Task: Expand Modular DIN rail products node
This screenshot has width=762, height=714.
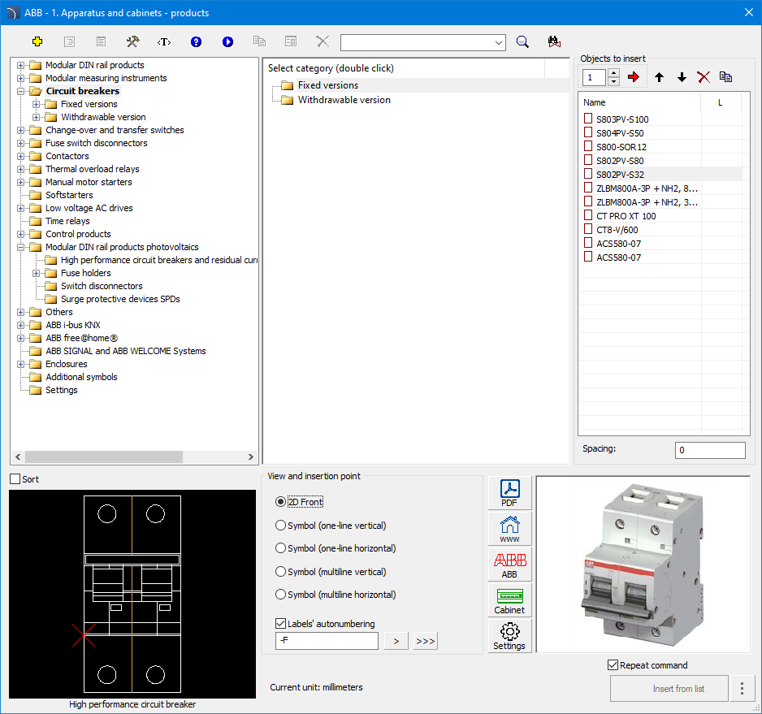Action: coord(20,65)
